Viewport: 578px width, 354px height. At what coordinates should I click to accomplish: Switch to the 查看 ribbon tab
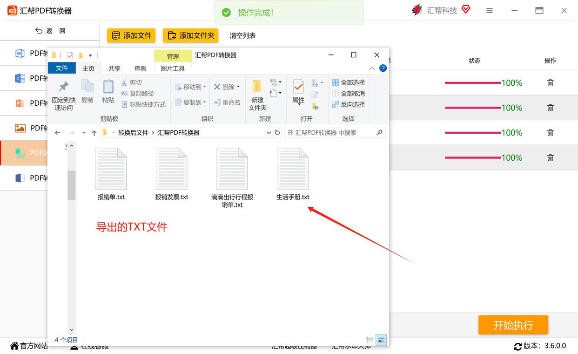click(141, 68)
